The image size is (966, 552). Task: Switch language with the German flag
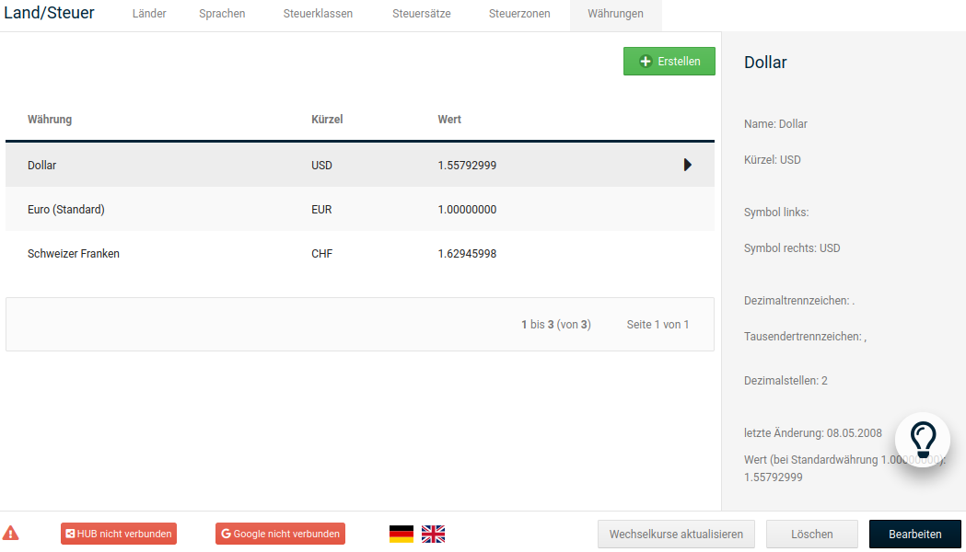[x=402, y=534]
